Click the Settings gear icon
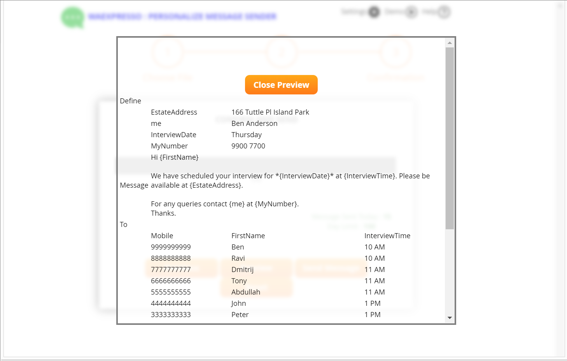This screenshot has width=567, height=361. [x=374, y=12]
